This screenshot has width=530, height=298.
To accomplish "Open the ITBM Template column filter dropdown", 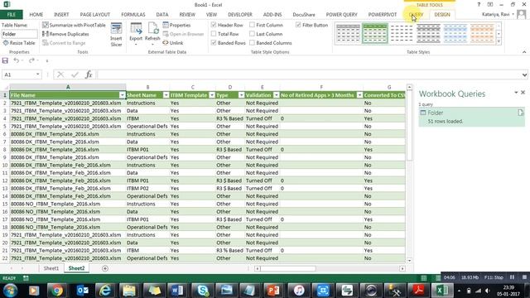I will tap(212, 95).
